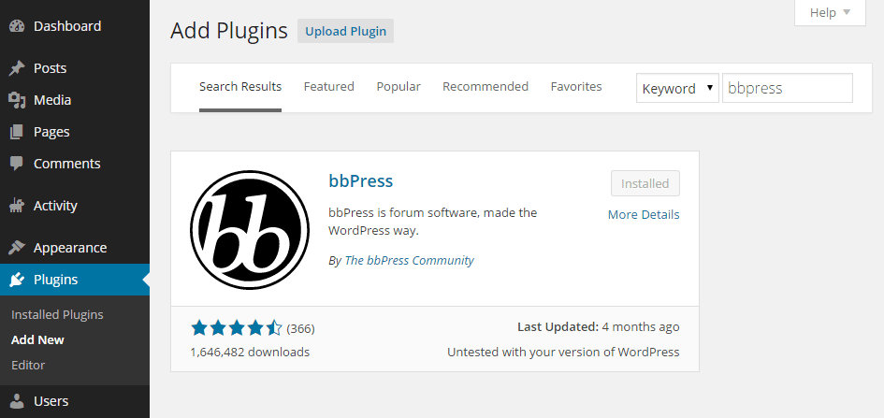Click the plugin search field with bbpress

788,88
